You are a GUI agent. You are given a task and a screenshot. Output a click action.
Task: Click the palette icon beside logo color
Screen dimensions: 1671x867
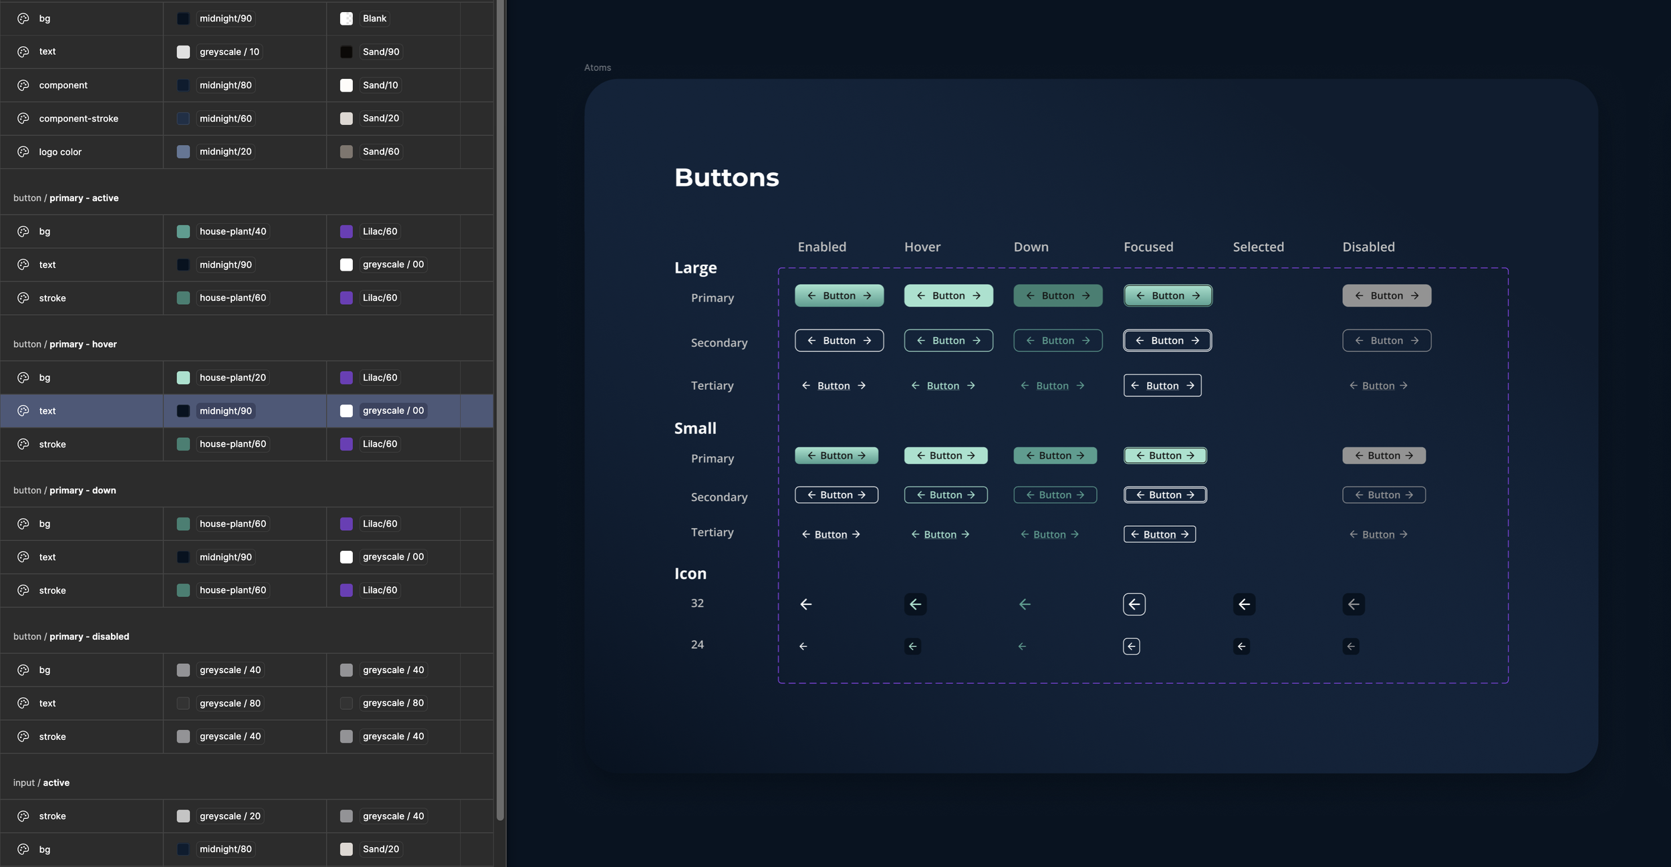[x=23, y=152]
